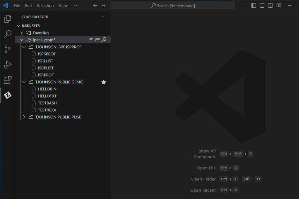Viewport: 299px width, 199px height.
Task: Click the list icon on lpar1_zosmf row
Action: pos(97,40)
